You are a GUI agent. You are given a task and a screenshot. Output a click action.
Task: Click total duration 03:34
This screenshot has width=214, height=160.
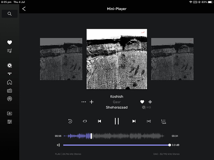175,136
